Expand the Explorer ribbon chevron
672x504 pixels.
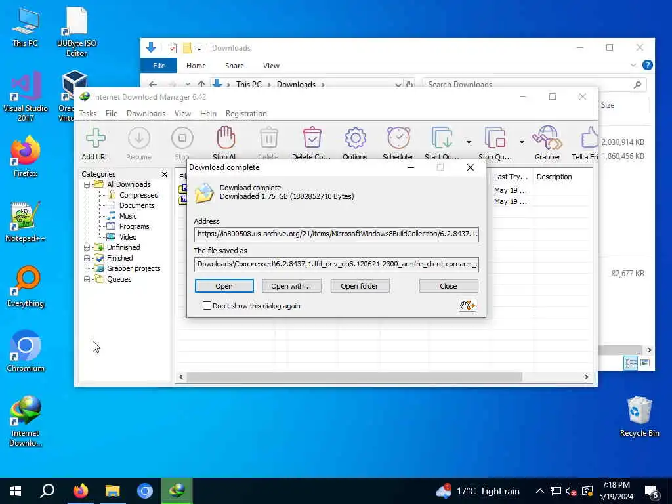coord(633,65)
